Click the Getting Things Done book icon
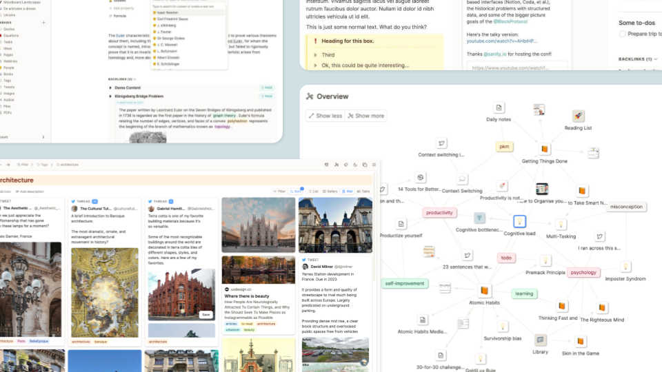The width and height of the screenshot is (662, 372). point(544,149)
